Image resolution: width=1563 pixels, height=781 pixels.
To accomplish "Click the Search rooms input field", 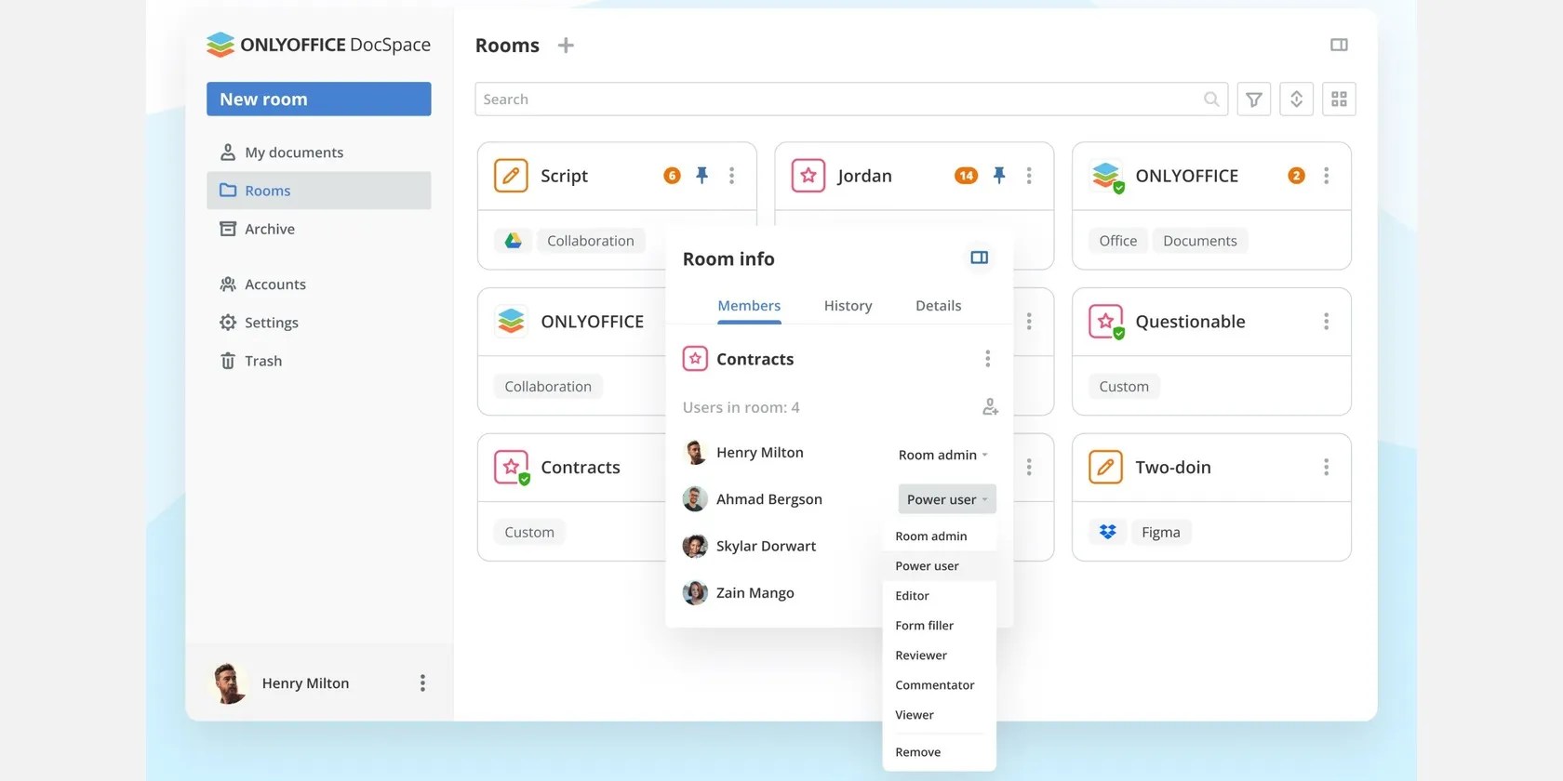I will coord(851,99).
